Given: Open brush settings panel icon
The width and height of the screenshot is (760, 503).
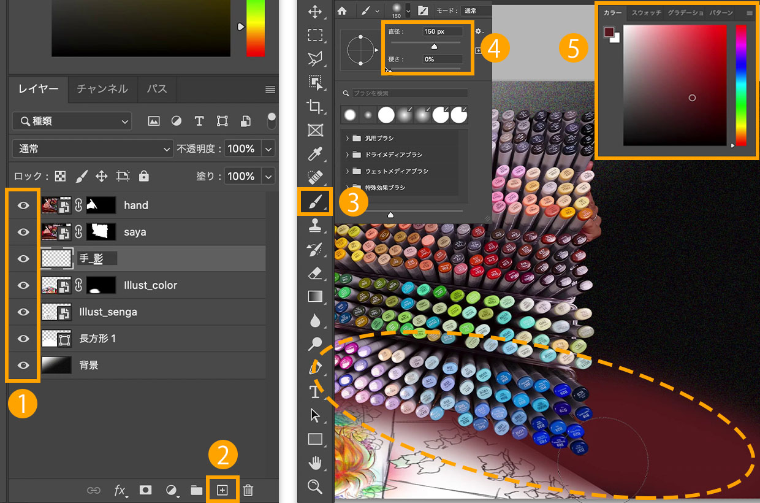Looking at the screenshot, I should tap(423, 10).
